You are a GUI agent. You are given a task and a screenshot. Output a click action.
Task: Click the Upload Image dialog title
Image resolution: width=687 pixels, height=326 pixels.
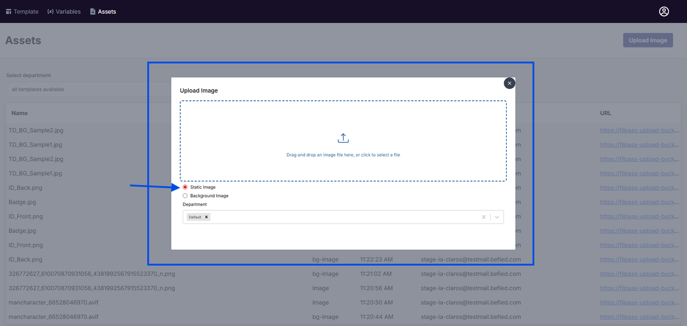(199, 91)
